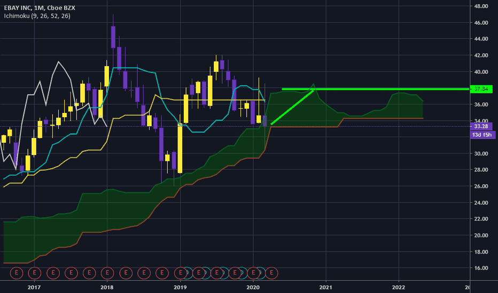
Task: Click the 2018 time axis label
Action: [107, 287]
